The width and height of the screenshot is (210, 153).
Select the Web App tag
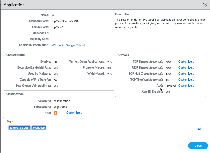39,128
